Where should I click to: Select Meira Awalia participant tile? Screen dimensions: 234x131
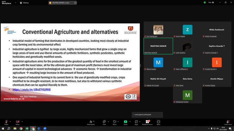pos(158,62)
